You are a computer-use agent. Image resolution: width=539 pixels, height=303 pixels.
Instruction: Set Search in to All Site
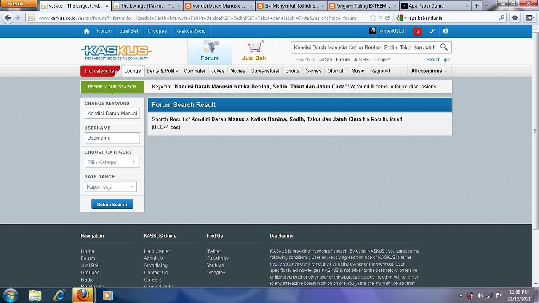326,60
